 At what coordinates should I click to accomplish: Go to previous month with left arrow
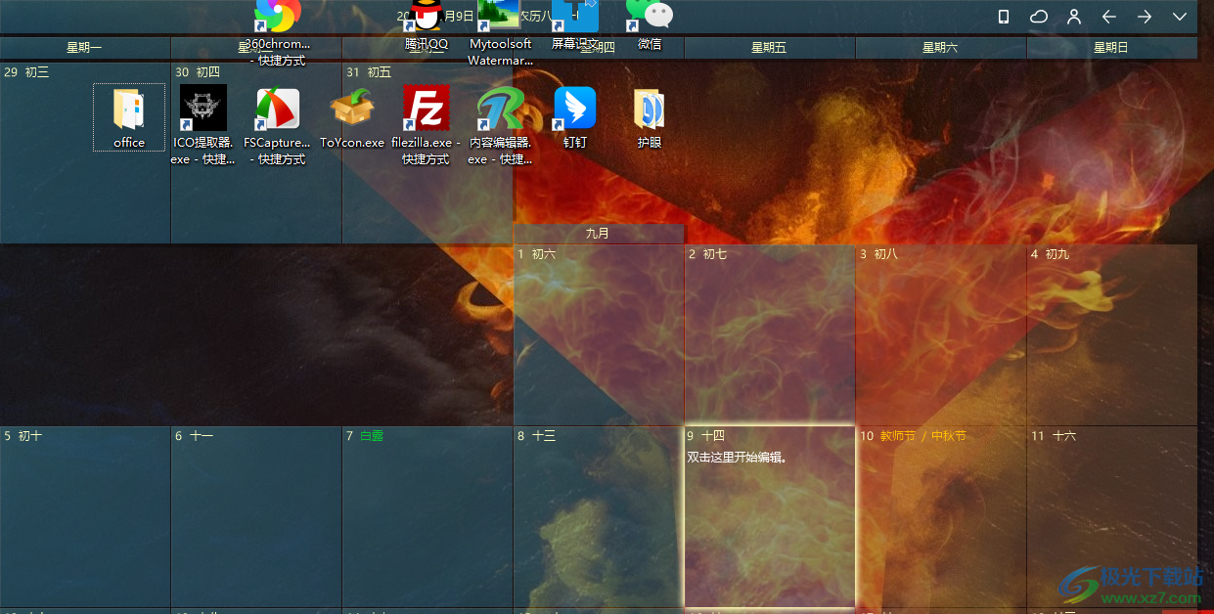pyautogui.click(x=1109, y=17)
